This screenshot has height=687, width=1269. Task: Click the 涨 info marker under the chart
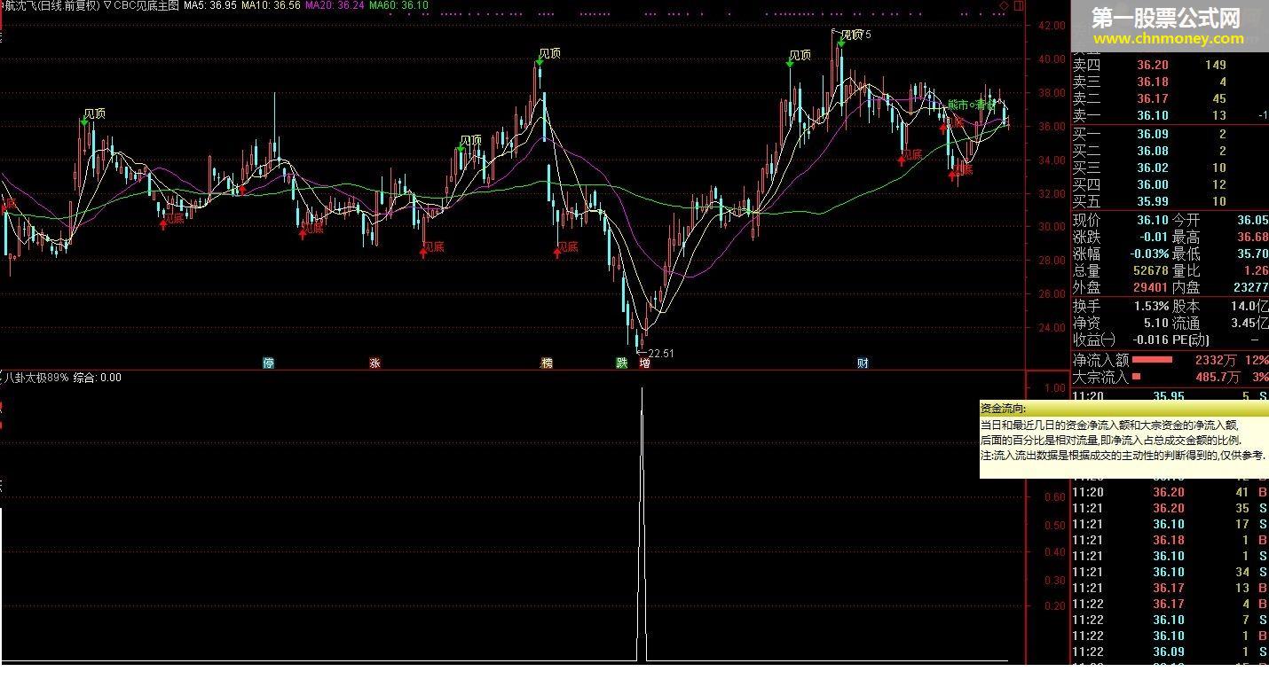click(x=375, y=363)
